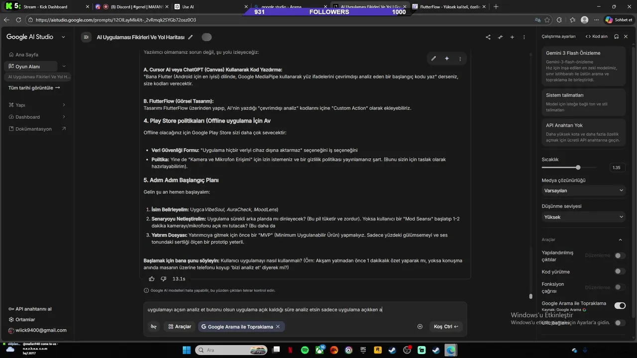Image resolution: width=637 pixels, height=358 pixels.
Task: Toggle the switch next to the prompt title
Action: [207, 37]
